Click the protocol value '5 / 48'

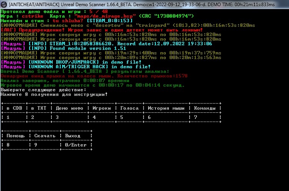point(99,12)
